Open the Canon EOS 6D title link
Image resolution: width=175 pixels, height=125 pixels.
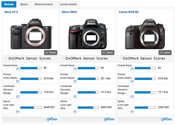pyautogui.click(x=129, y=12)
